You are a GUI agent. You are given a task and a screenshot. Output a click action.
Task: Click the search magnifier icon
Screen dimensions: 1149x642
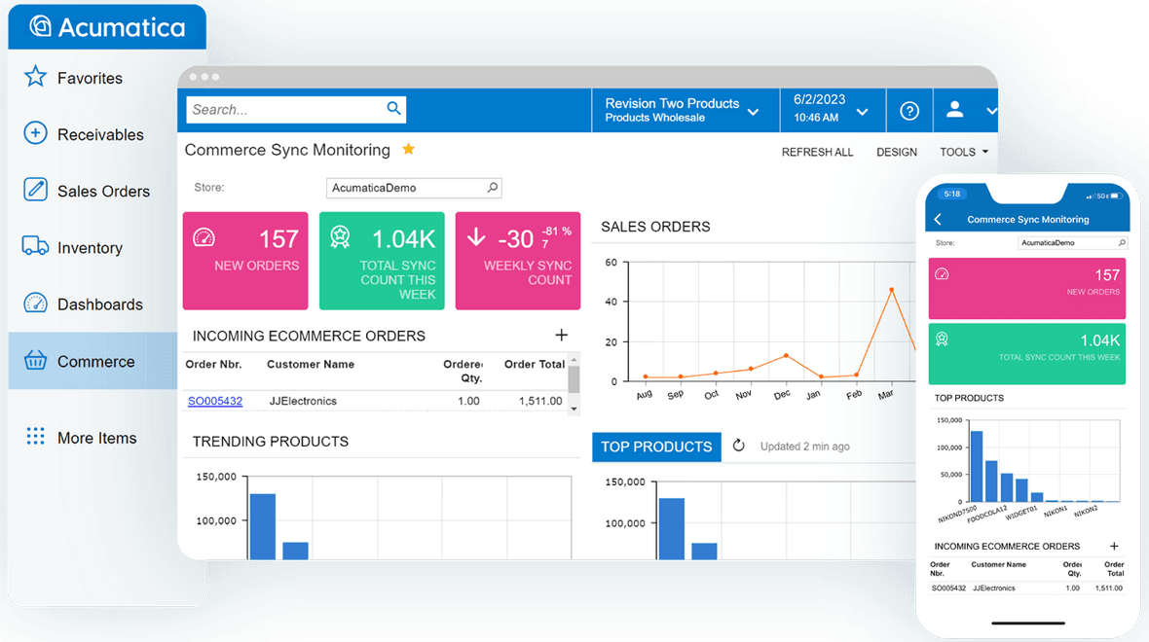click(x=393, y=108)
